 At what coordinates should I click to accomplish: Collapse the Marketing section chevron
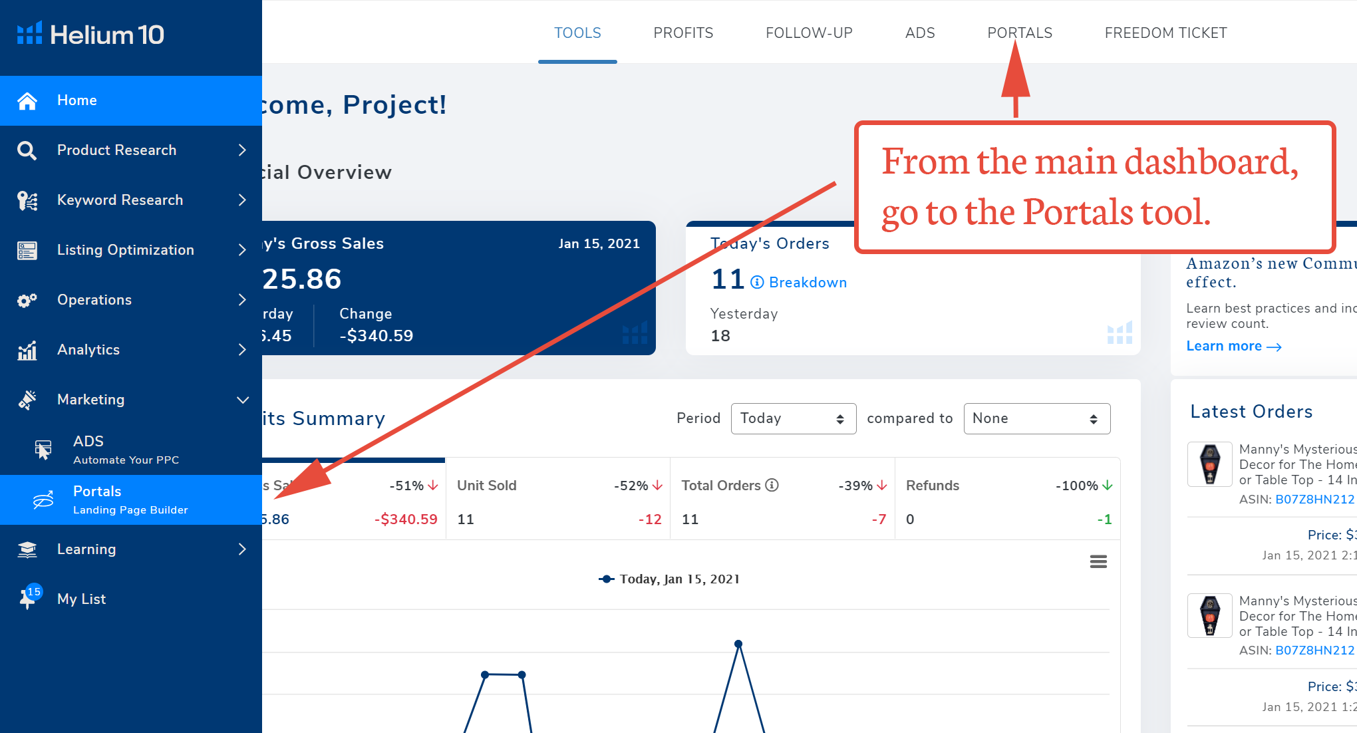coord(243,400)
